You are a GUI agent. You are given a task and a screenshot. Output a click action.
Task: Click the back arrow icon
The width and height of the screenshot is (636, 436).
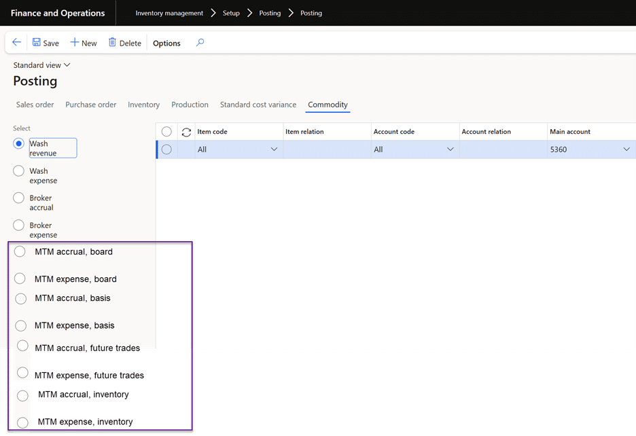pos(17,43)
